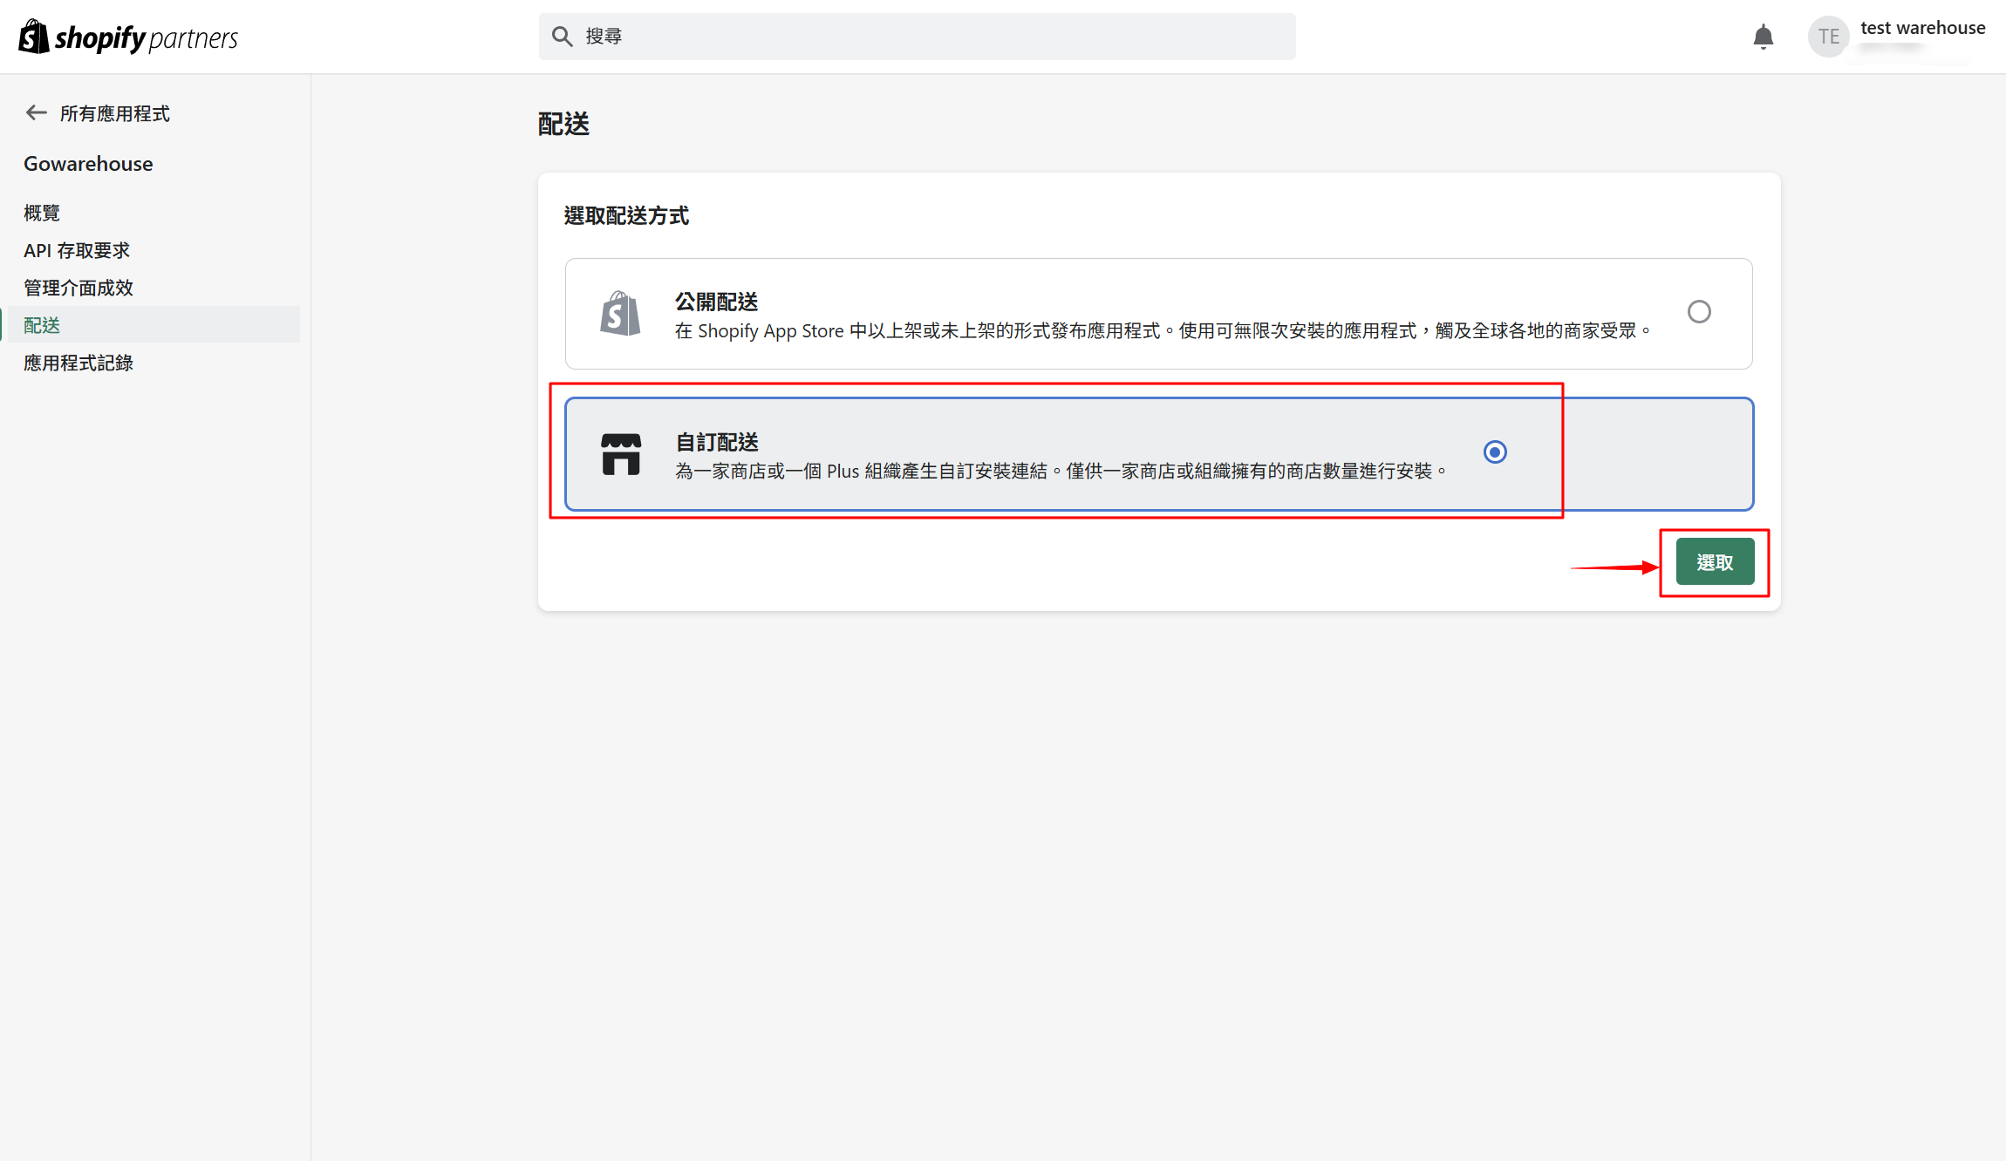This screenshot has height=1161, width=2006.
Task: Click the TE user avatar
Action: pos(1828,37)
